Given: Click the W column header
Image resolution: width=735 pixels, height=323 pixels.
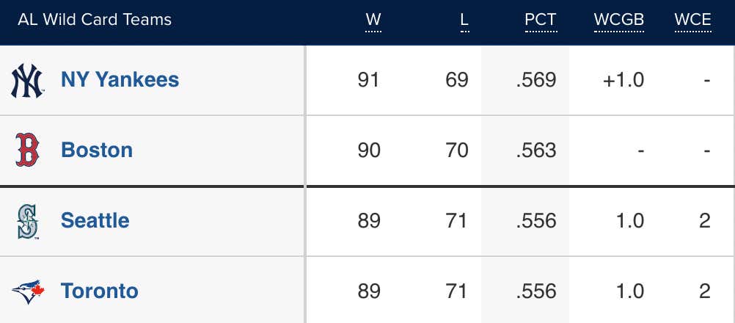Looking at the screenshot, I should pyautogui.click(x=373, y=20).
